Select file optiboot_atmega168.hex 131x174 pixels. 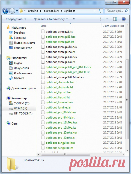[61, 47]
